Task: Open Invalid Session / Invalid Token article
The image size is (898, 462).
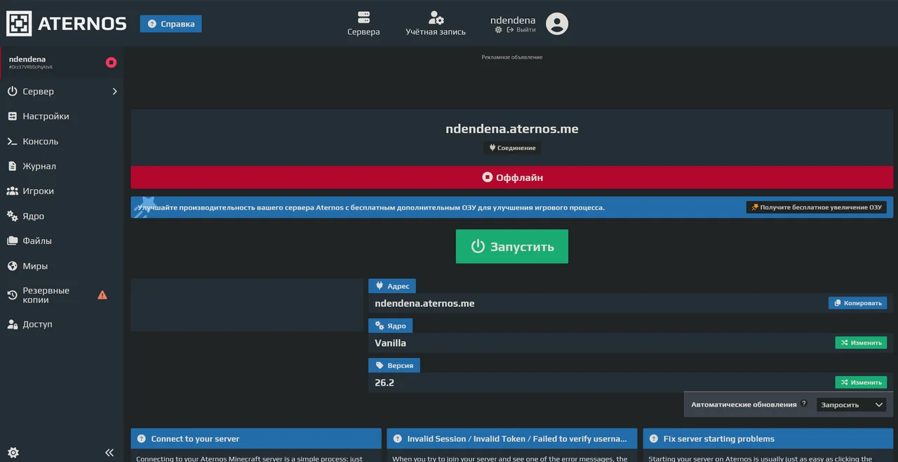Action: tap(511, 439)
